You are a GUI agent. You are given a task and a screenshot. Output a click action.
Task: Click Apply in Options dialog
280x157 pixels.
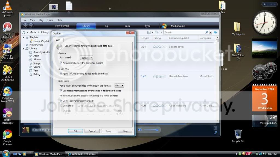coord(109,131)
